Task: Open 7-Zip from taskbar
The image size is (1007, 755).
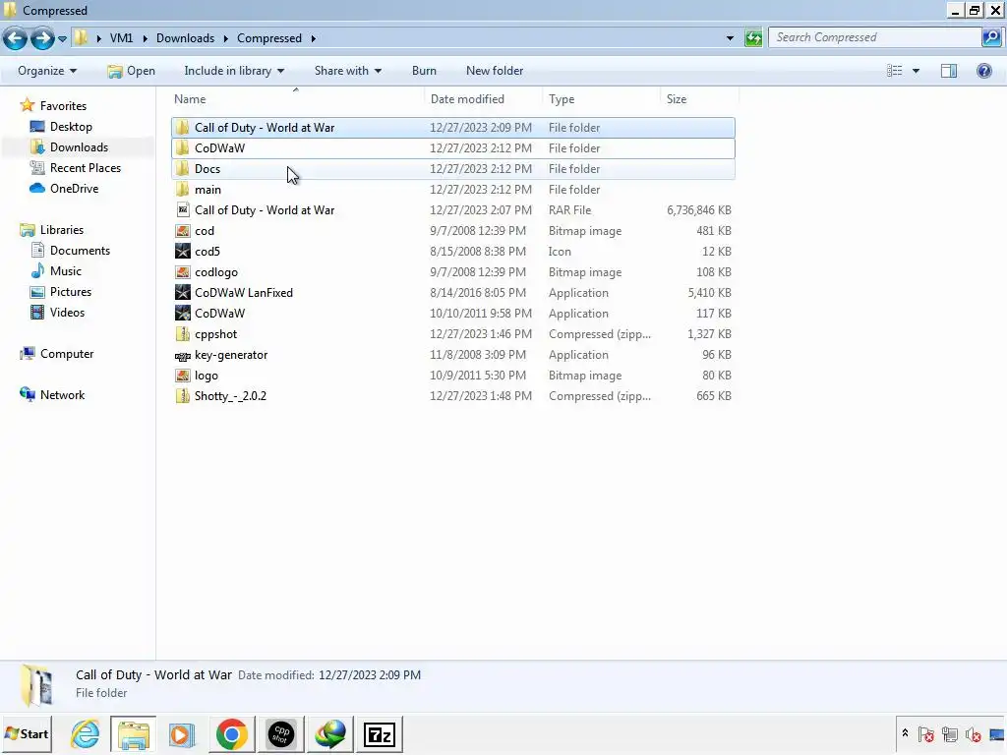Action: point(379,733)
